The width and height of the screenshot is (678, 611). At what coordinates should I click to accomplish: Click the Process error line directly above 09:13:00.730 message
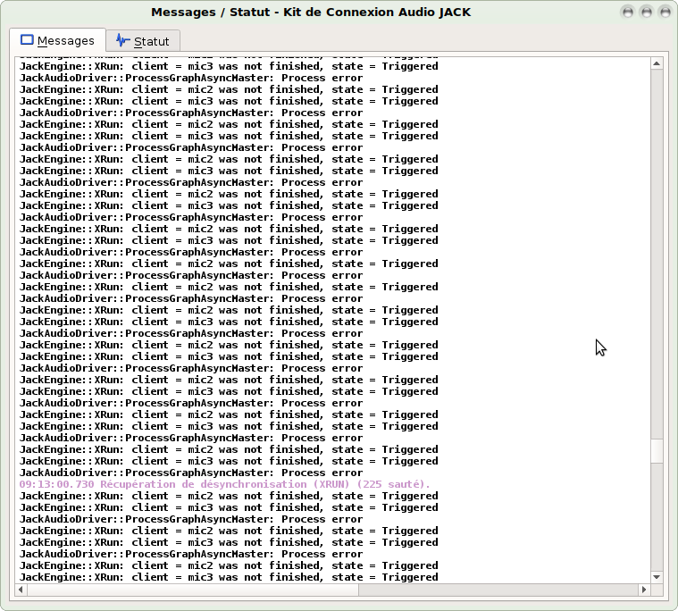pyautogui.click(x=191, y=473)
